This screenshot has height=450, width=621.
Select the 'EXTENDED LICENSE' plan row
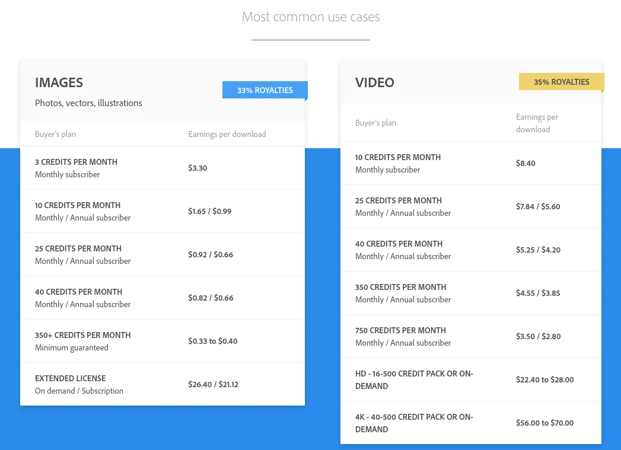(x=163, y=384)
